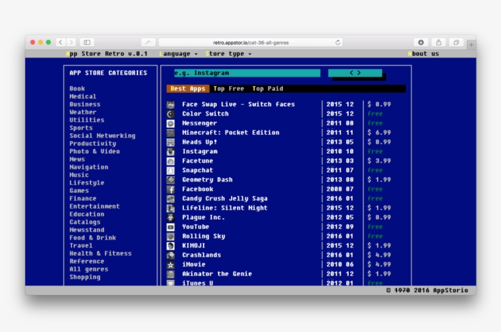Click the Heads Up! app icon
This screenshot has height=332, width=501.
coord(170,142)
